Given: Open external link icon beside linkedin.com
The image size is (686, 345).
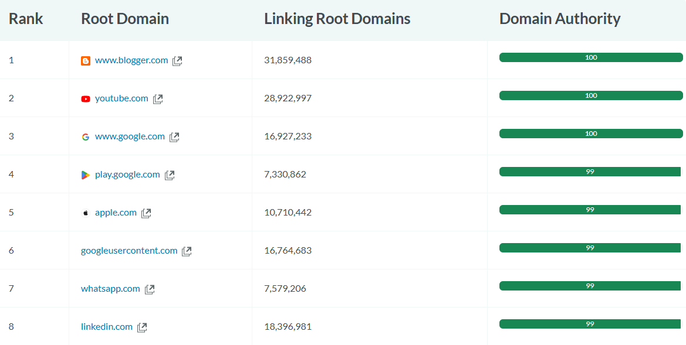Looking at the screenshot, I should 142,327.
